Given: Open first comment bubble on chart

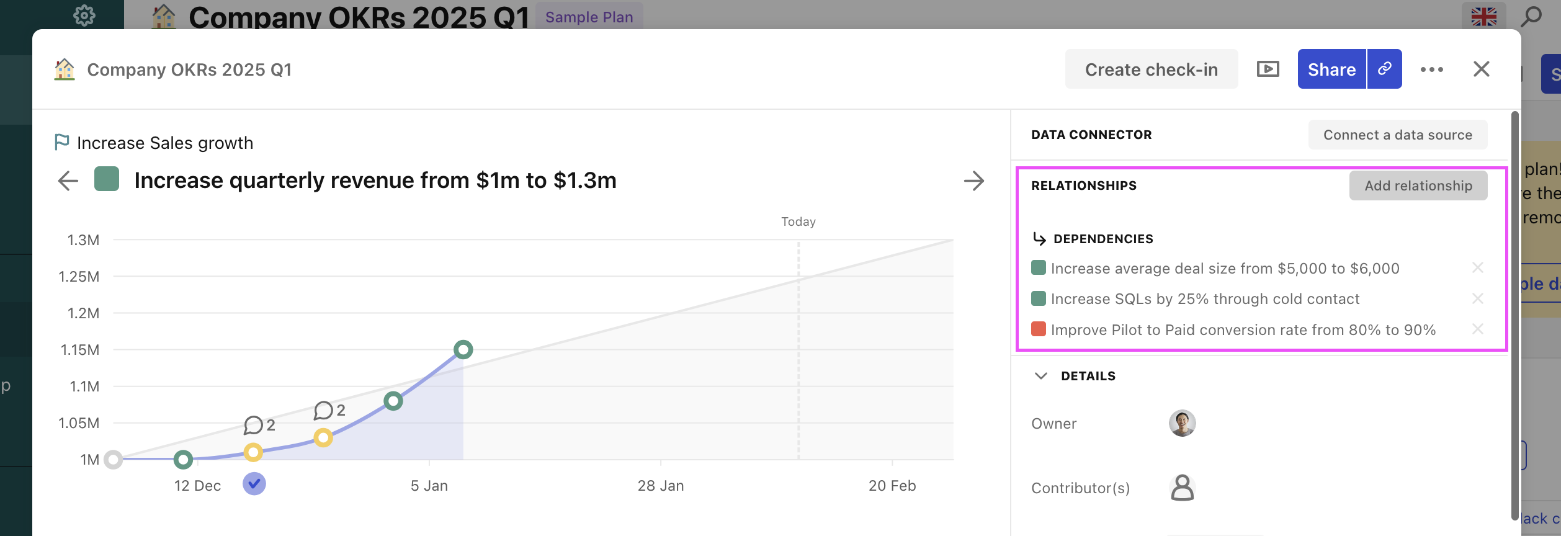Looking at the screenshot, I should pyautogui.click(x=253, y=426).
